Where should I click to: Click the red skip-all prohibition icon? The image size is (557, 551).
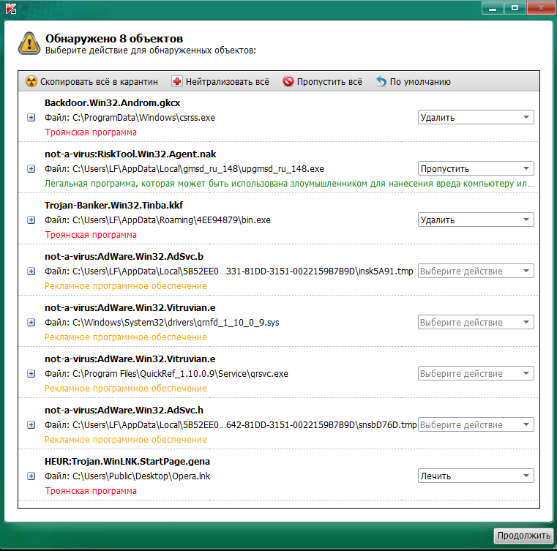tap(288, 82)
